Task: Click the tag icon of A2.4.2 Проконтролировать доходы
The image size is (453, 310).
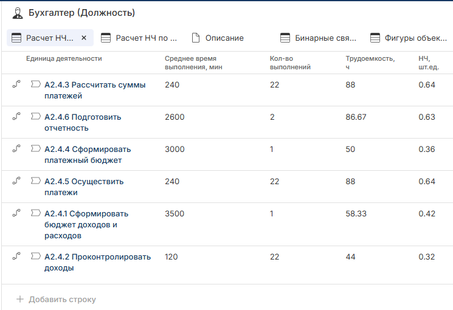Action: pos(35,257)
